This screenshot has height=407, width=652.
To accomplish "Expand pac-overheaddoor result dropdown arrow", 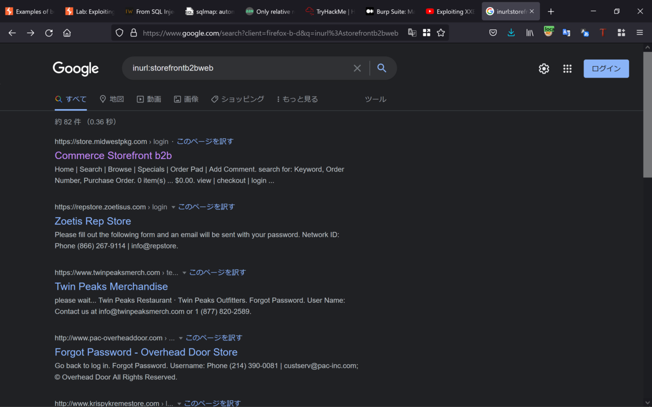I will [180, 338].
